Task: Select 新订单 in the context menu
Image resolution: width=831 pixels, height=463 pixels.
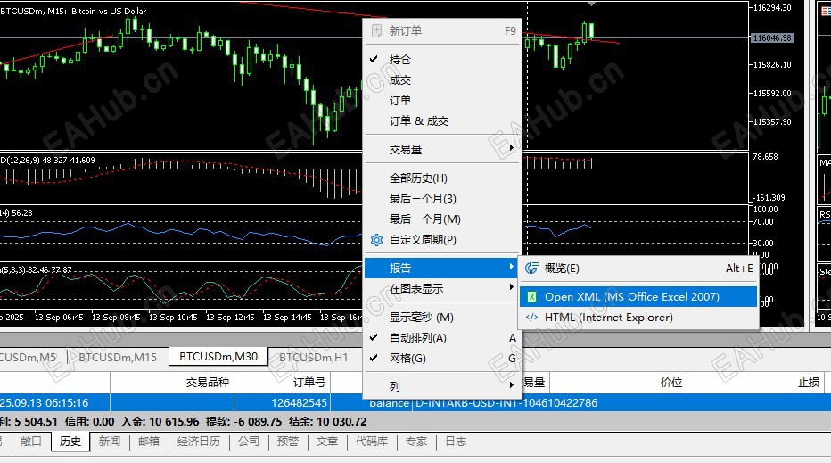Action: click(443, 30)
